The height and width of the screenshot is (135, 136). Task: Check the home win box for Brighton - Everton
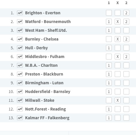point(109,13)
